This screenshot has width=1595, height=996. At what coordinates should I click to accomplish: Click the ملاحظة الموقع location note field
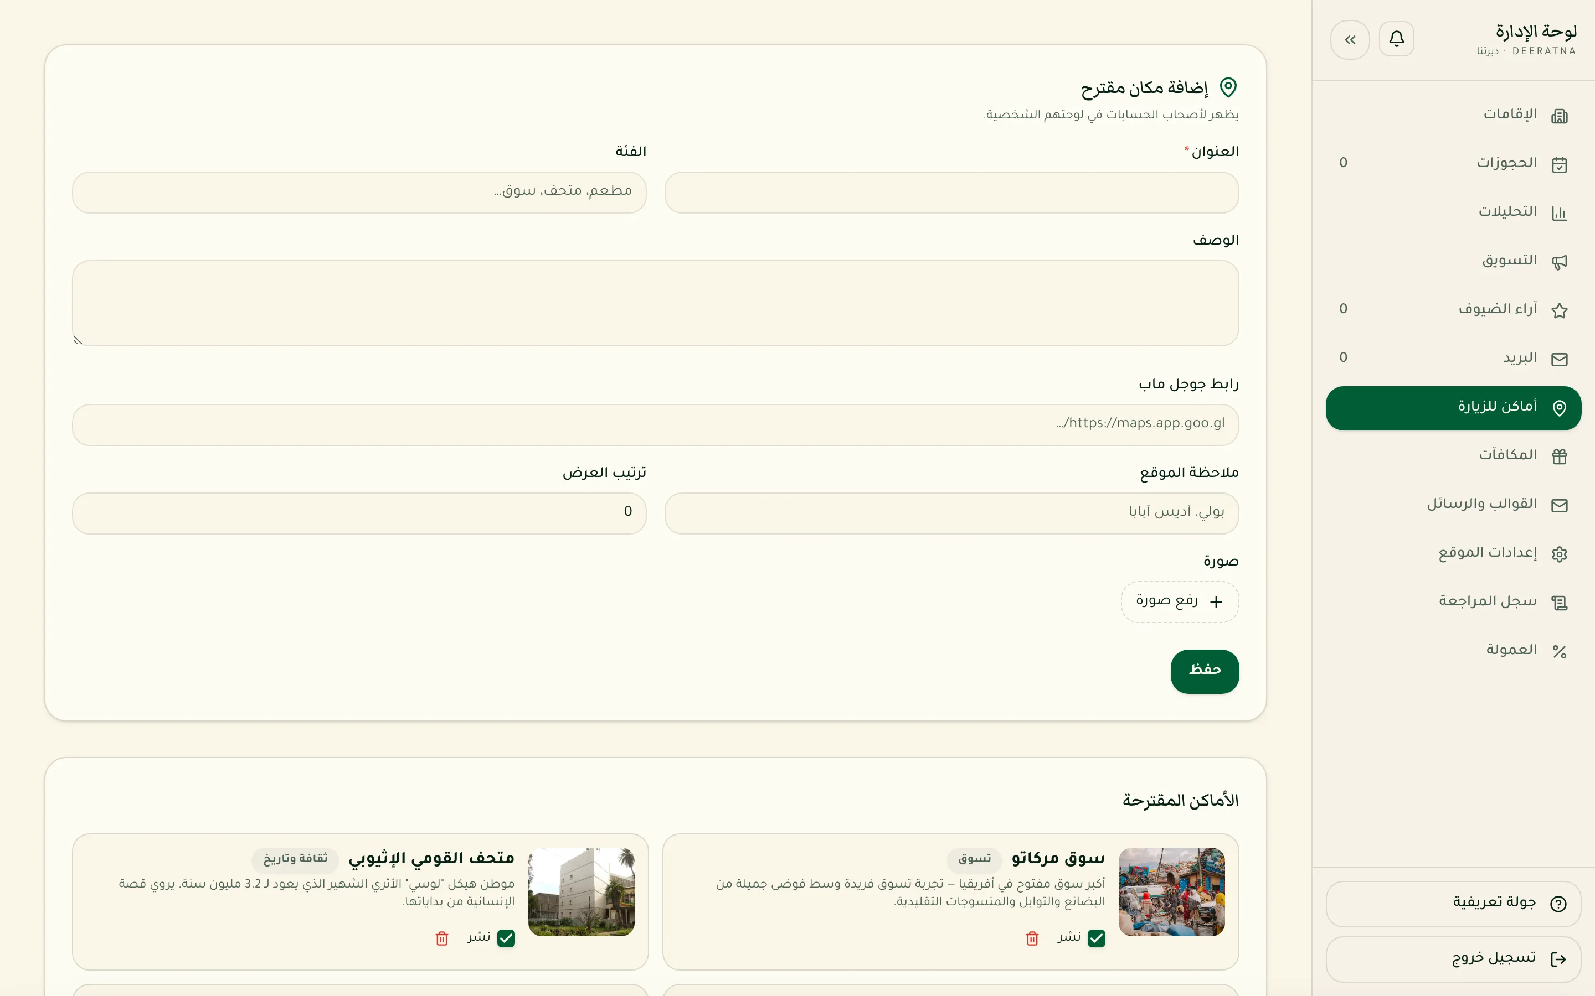951,513
